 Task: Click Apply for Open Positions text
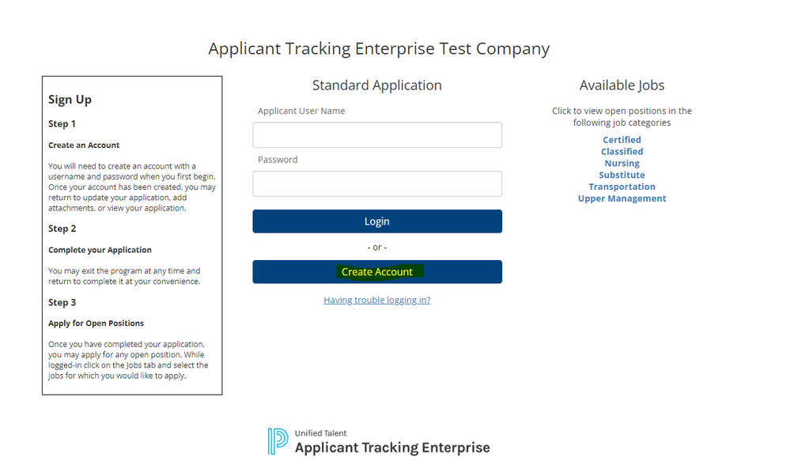pos(96,323)
